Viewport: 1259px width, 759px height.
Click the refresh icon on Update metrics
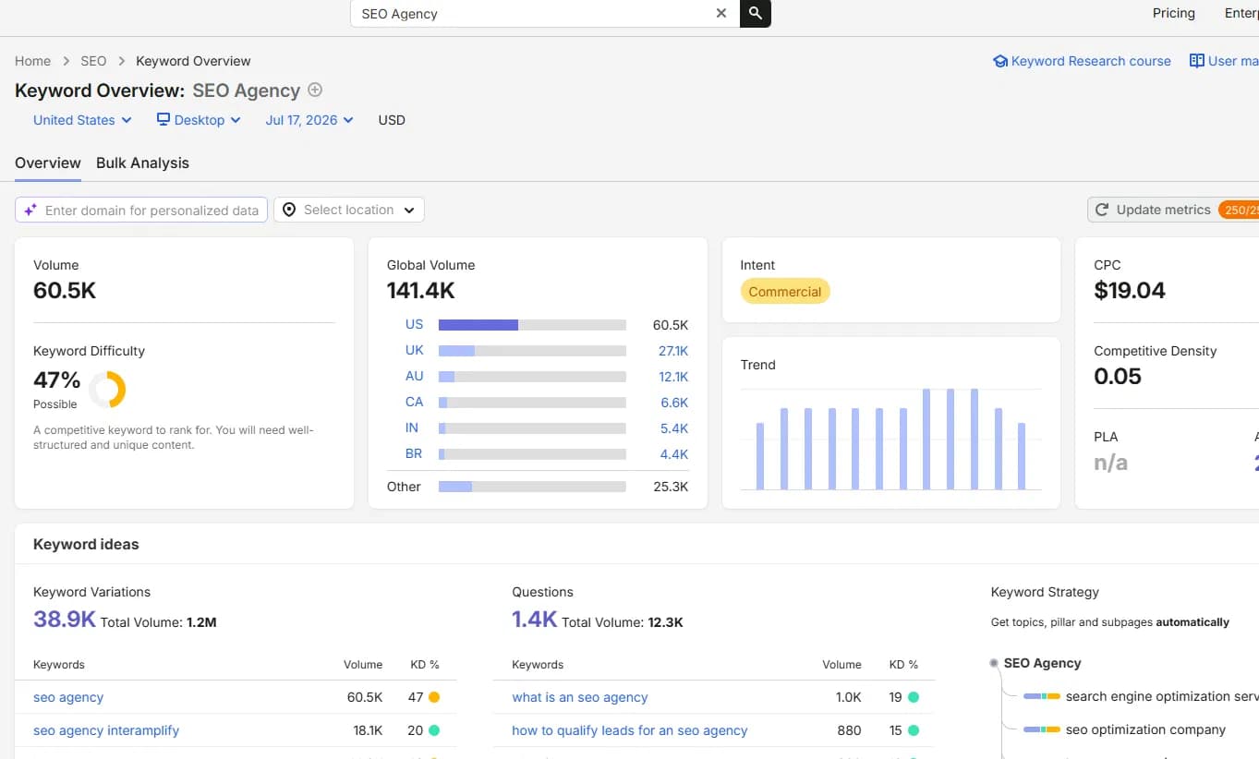[x=1102, y=210]
